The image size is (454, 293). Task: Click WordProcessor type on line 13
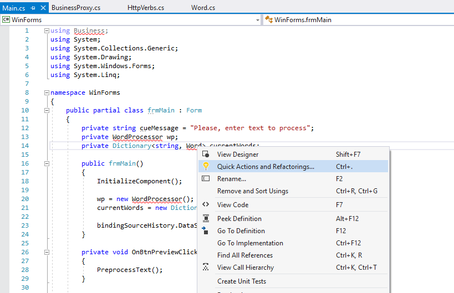[137, 137]
